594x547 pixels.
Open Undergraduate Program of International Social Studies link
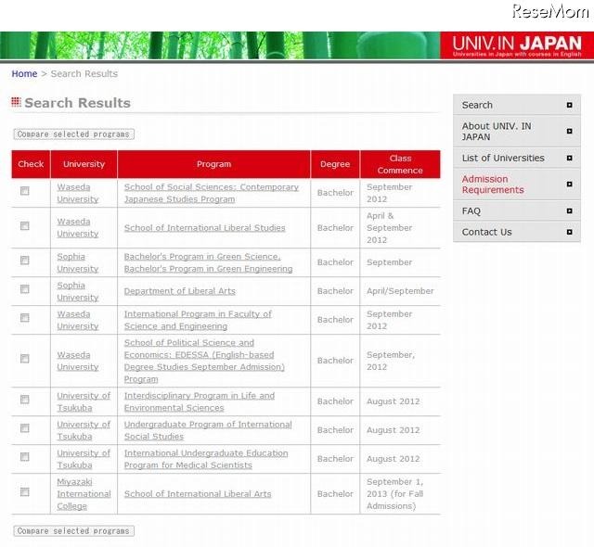tap(208, 430)
